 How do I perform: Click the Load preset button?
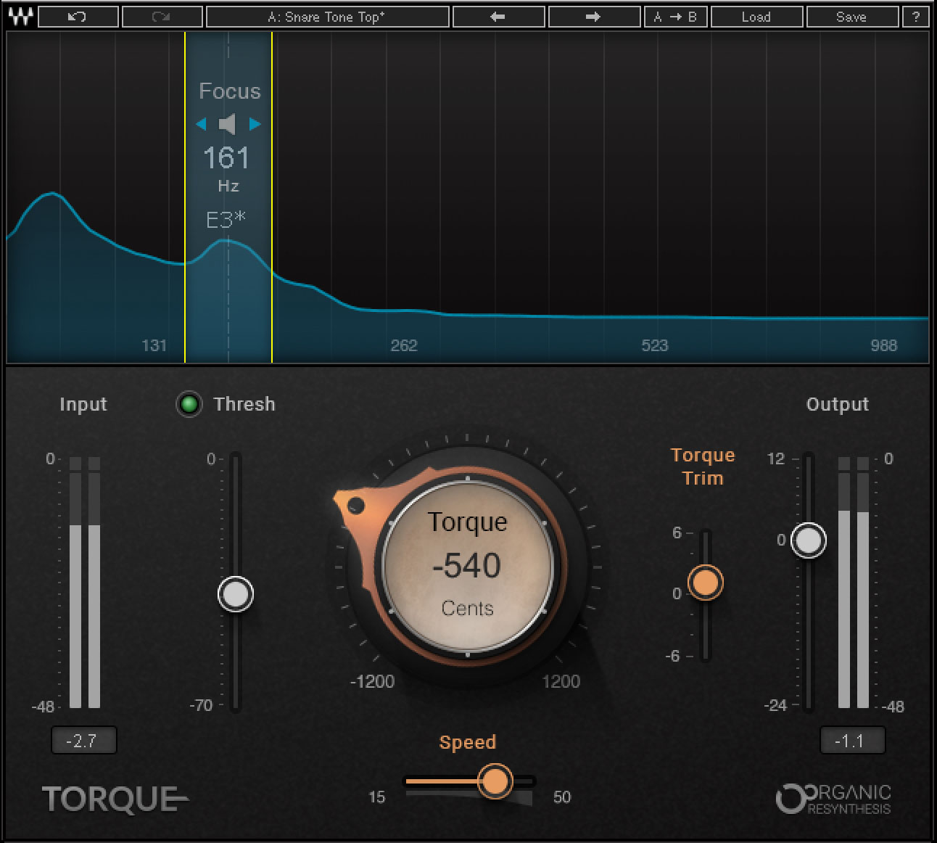pyautogui.click(x=756, y=17)
